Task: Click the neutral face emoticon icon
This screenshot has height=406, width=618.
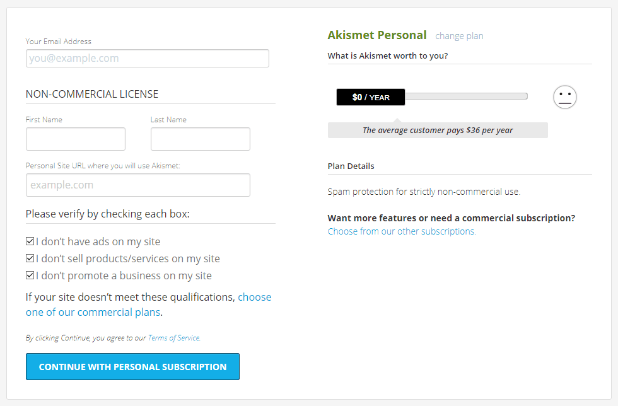Action: point(565,97)
